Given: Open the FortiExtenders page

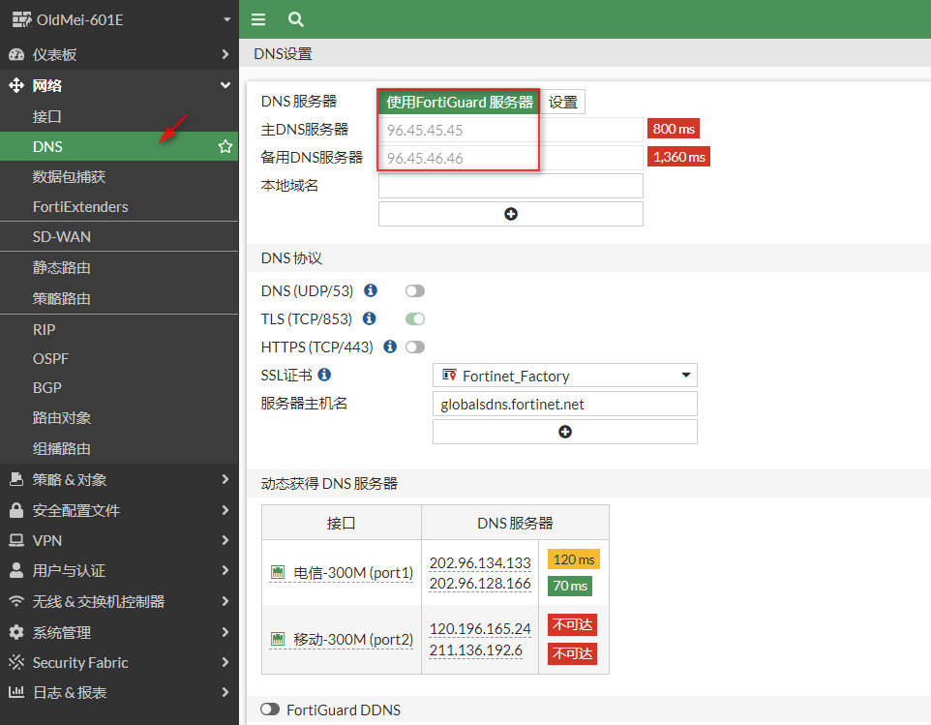Looking at the screenshot, I should pos(119,206).
